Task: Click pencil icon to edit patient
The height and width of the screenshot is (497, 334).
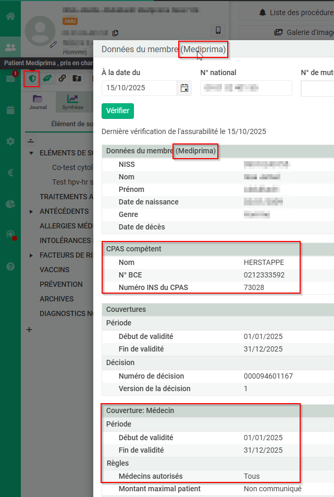Action: click(53, 44)
